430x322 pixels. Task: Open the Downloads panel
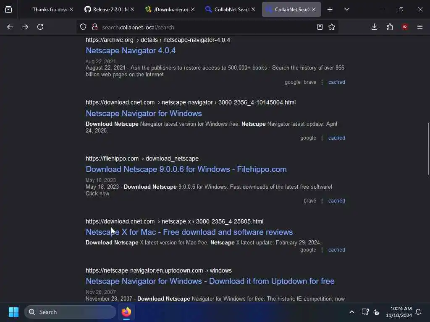point(374,27)
